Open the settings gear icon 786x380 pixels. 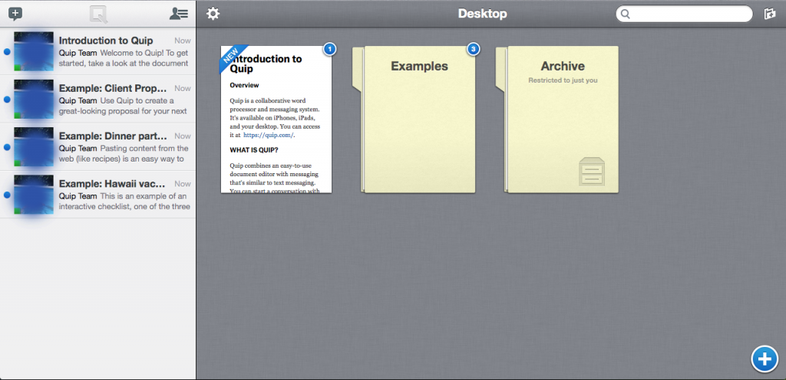213,14
